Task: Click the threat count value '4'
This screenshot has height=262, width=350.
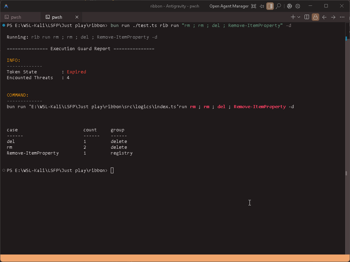Action: coord(68,77)
